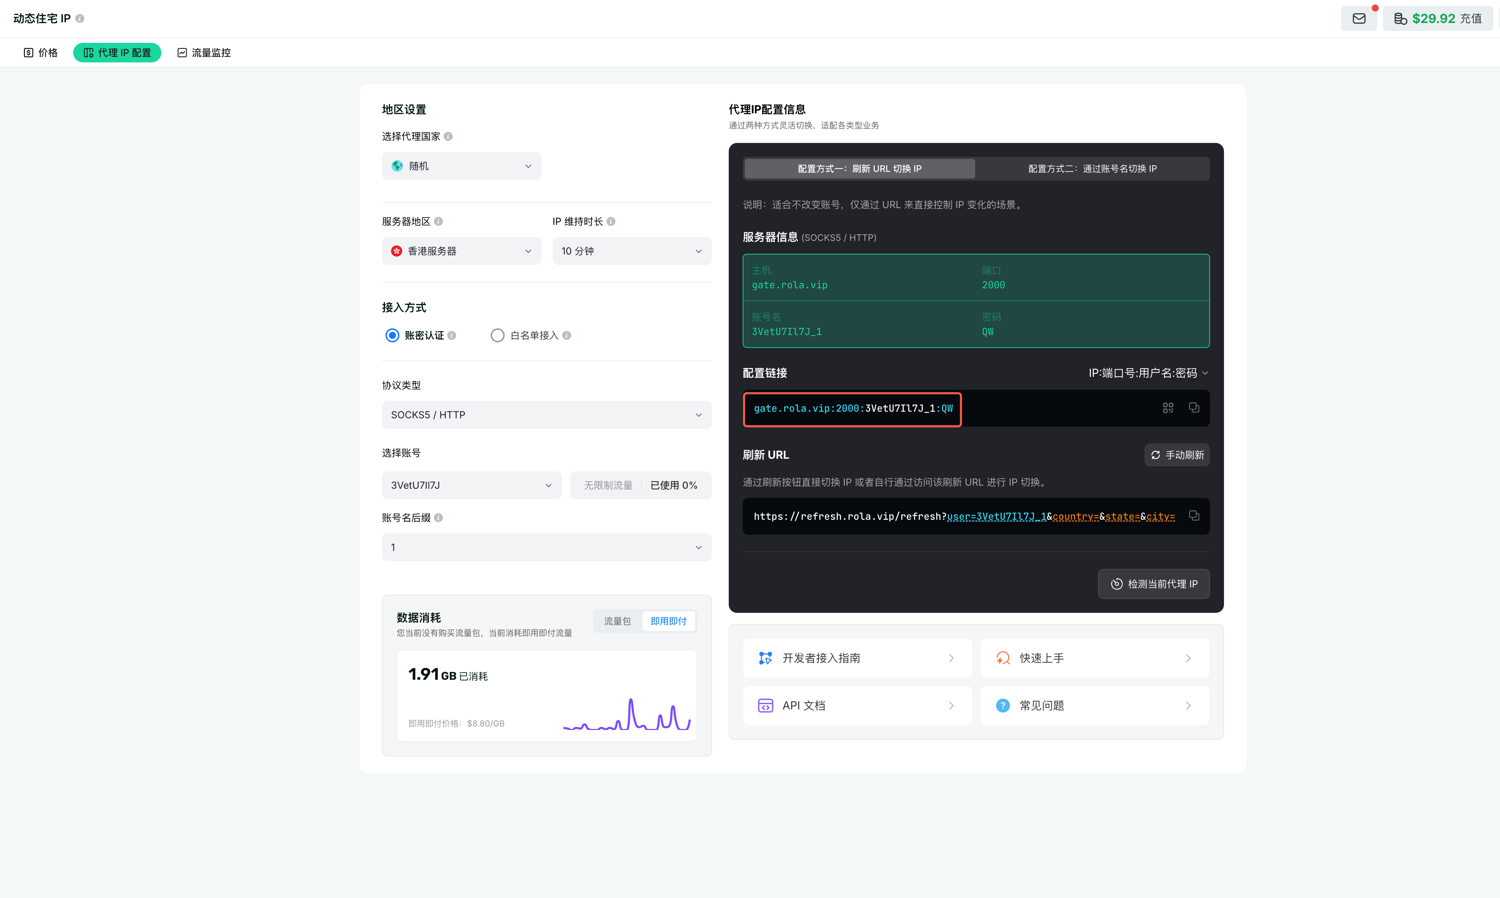Copy the refresh URL
This screenshot has height=898, width=1500.
click(1194, 516)
